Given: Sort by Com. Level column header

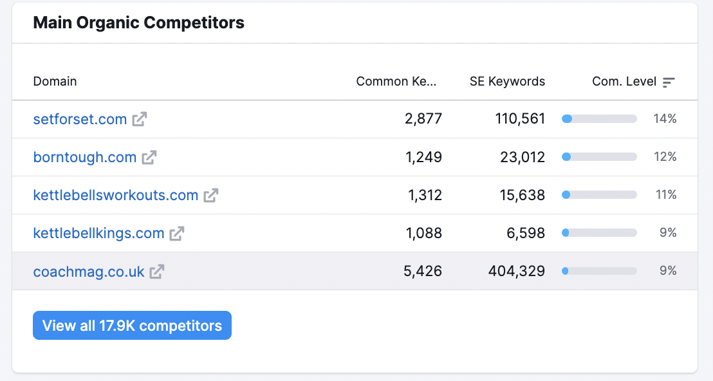Looking at the screenshot, I should tap(624, 82).
